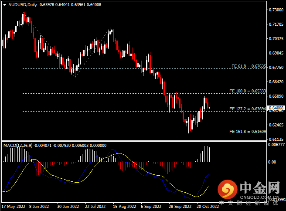Click the MACD scale value 0.006777
This screenshot has width=286, height=211.
276,145
